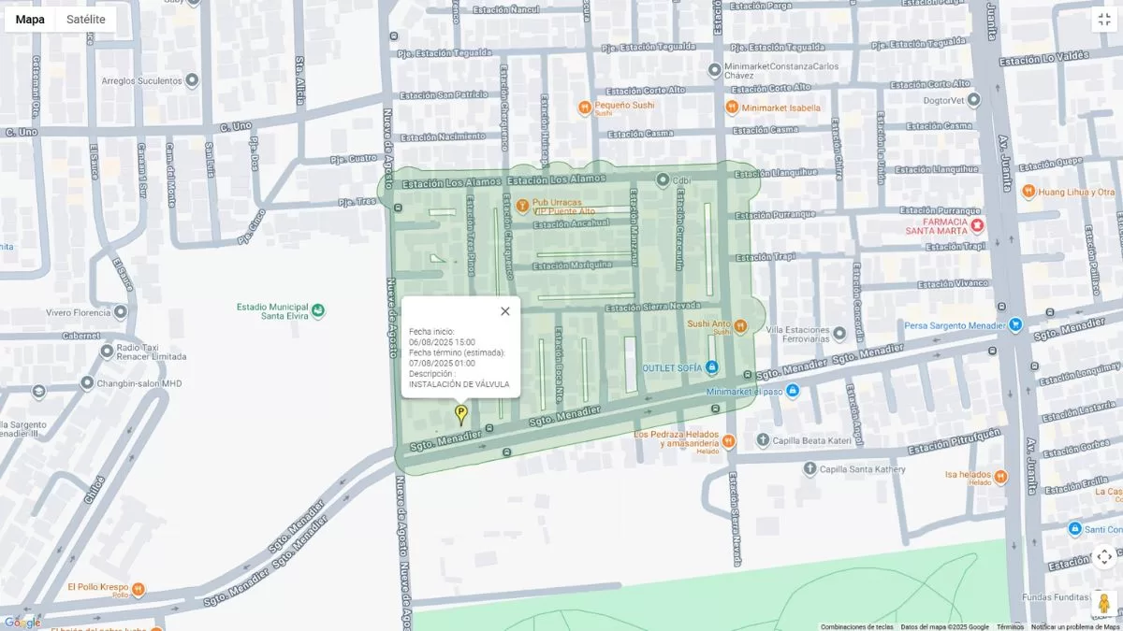This screenshot has height=631, width=1123.
Task: Open Vivero Florencia place marker
Action: point(121,313)
